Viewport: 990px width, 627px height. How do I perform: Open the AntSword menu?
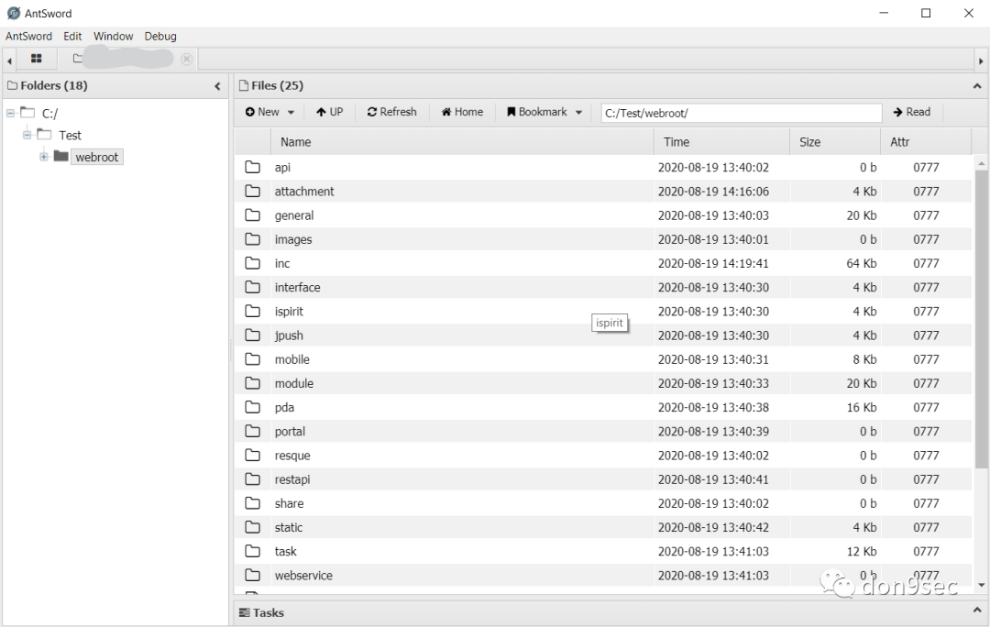click(29, 36)
